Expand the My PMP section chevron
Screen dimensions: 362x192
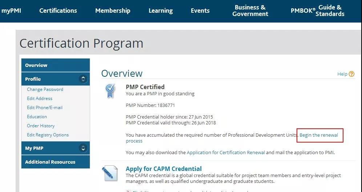(x=83, y=148)
